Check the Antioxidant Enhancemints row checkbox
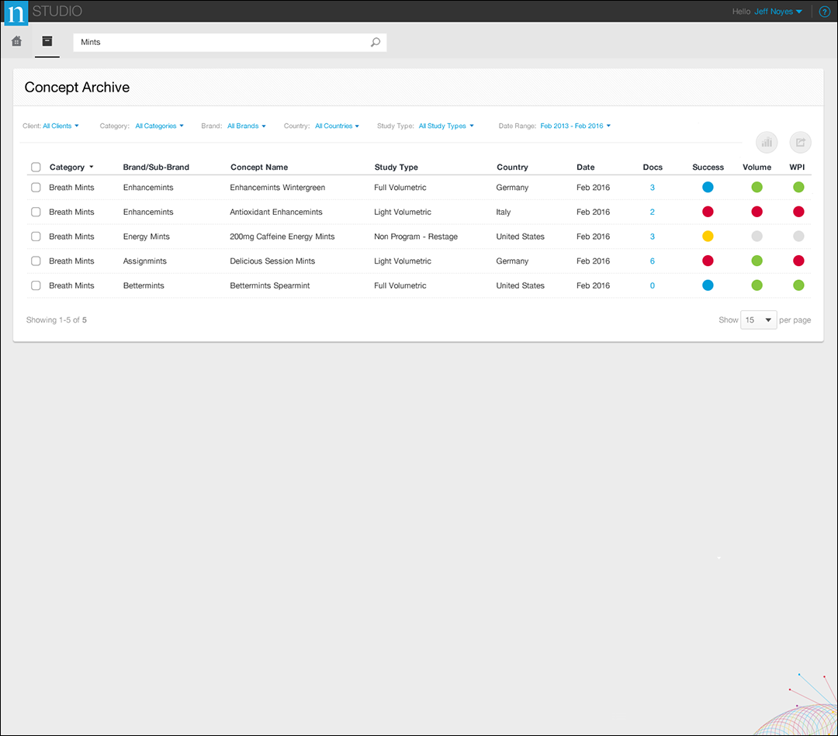The image size is (838, 736). tap(36, 212)
